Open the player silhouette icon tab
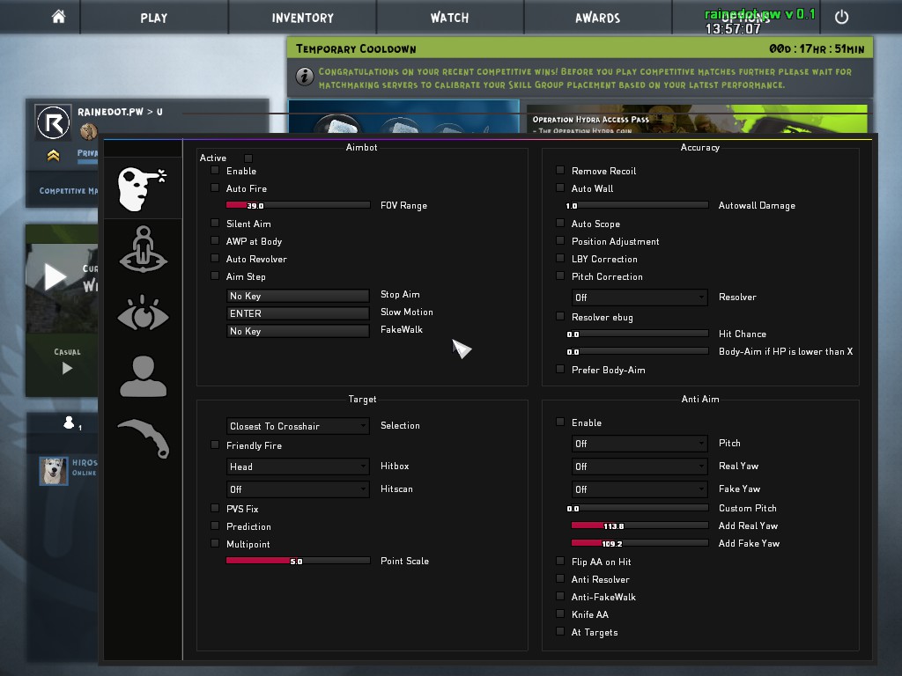This screenshot has width=902, height=676. tap(142, 376)
